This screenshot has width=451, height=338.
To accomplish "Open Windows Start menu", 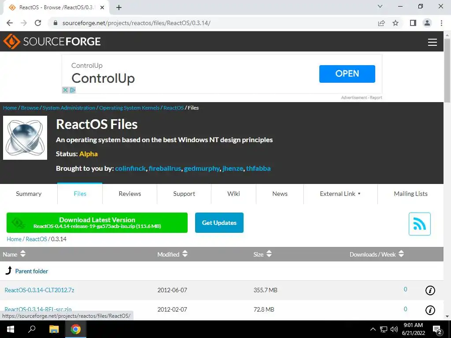I will coord(11,329).
